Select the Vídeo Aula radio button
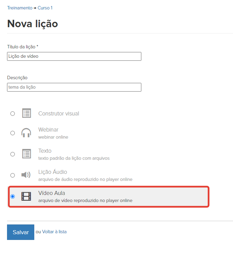Image resolution: width=233 pixels, height=253 pixels. pyautogui.click(x=13, y=196)
